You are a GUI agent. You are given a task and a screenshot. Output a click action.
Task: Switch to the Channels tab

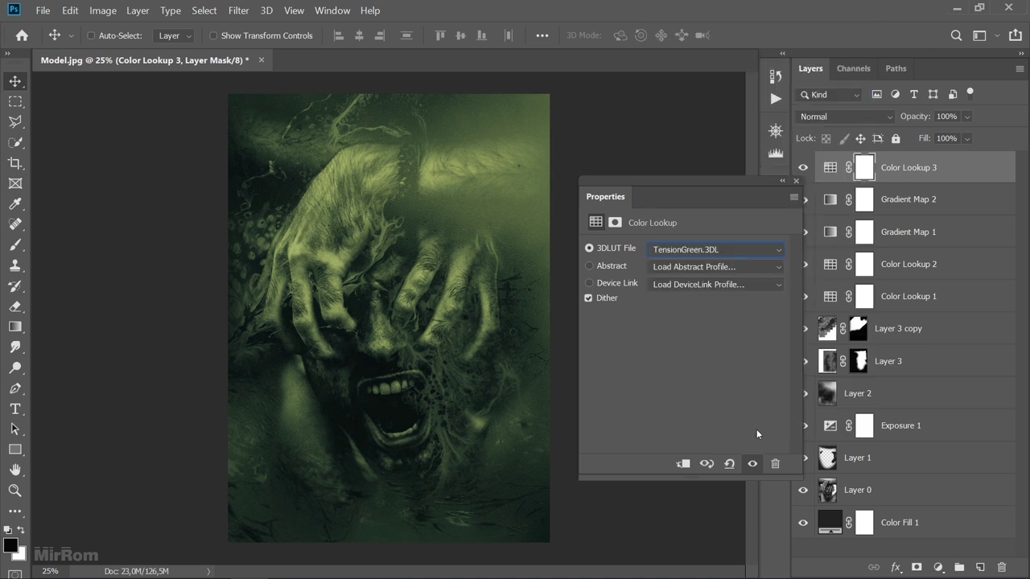pos(853,68)
